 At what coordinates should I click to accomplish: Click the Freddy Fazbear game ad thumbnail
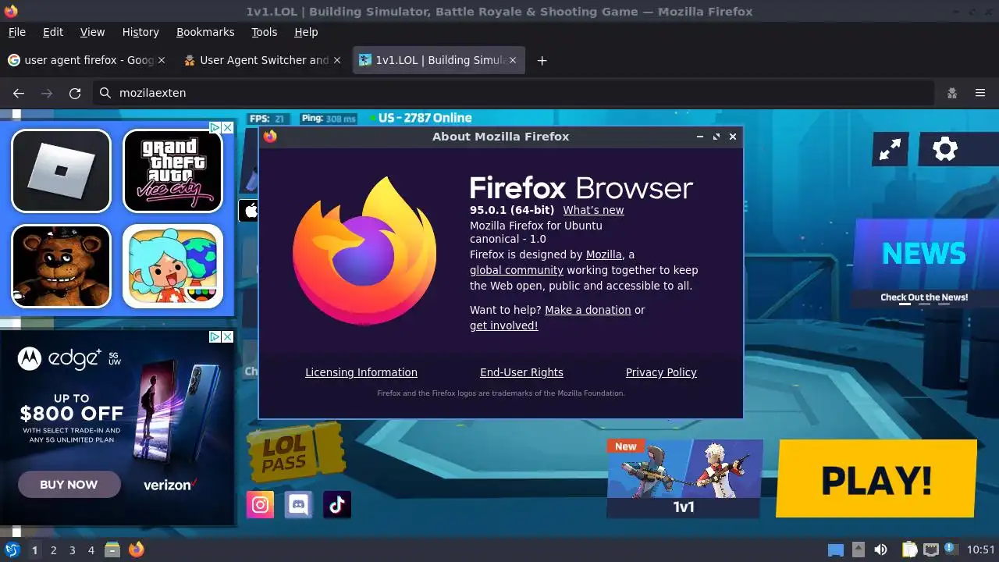(x=62, y=266)
